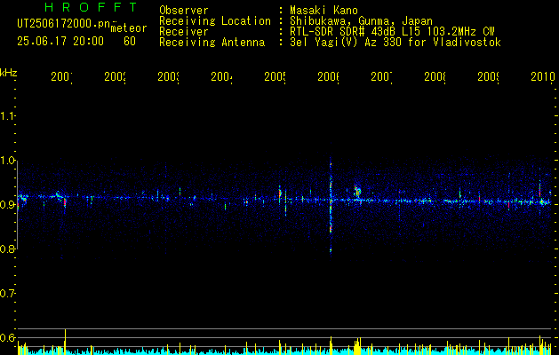The image size is (559, 355).
Task: Click the 'Observer' label
Action: 184,10
